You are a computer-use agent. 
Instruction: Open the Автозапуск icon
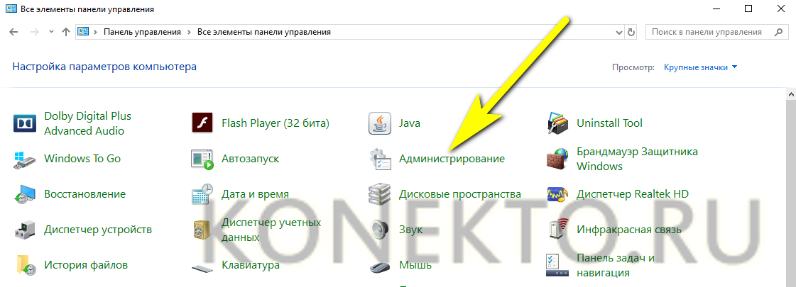pos(202,159)
